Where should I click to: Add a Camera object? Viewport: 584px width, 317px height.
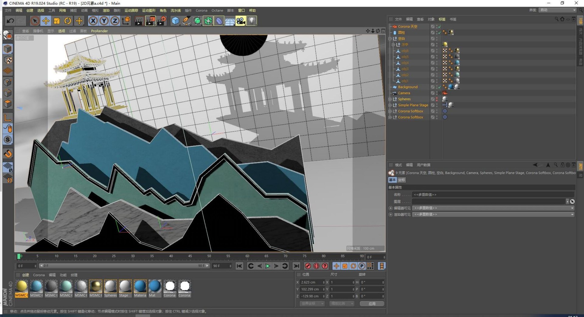pyautogui.click(x=241, y=21)
